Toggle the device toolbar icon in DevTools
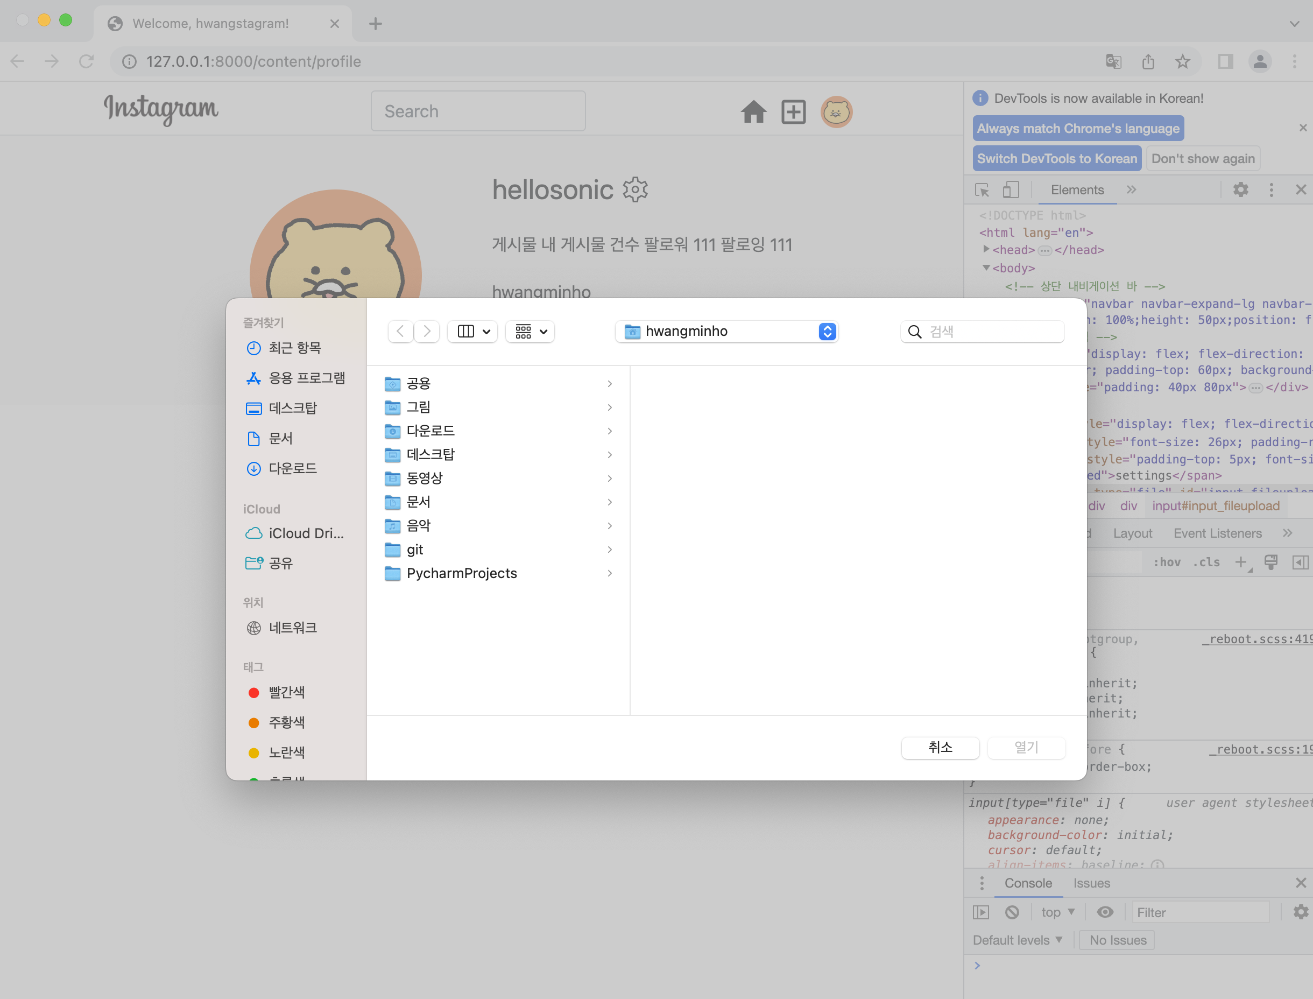Image resolution: width=1313 pixels, height=999 pixels. [1011, 189]
